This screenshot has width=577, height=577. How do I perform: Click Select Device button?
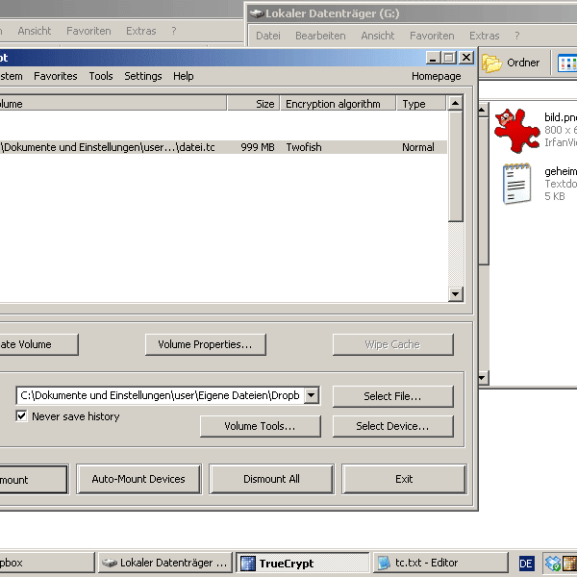(392, 426)
